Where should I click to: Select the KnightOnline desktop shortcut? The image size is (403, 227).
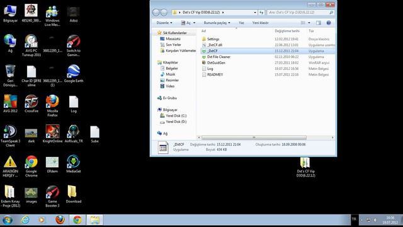point(52,134)
